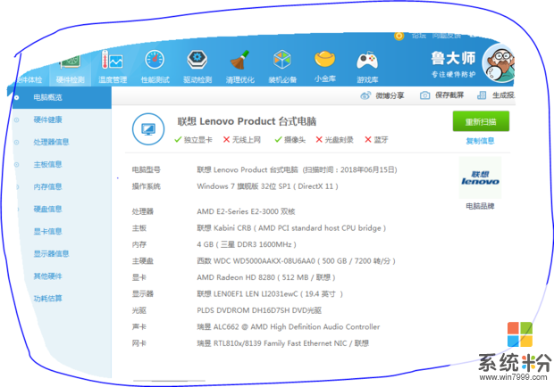This screenshot has width=554, height=387.
Task: Open the 硬件检测 hardware detection tab
Action: (71, 70)
